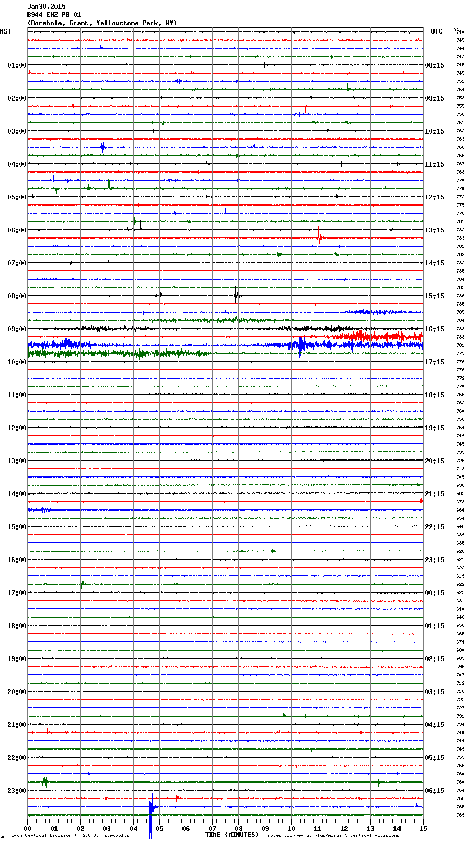Click the "23:00" MST hour label

click(x=16, y=791)
